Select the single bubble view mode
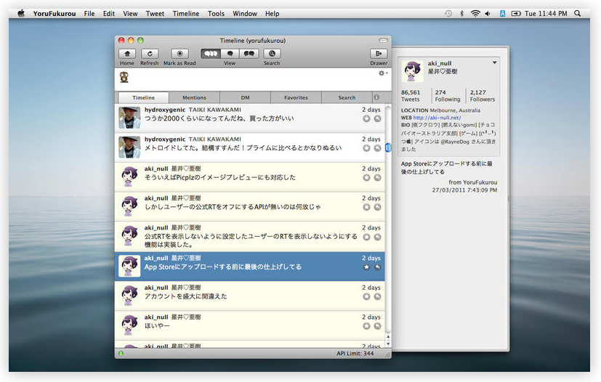The height and width of the screenshot is (382, 601). tap(230, 54)
